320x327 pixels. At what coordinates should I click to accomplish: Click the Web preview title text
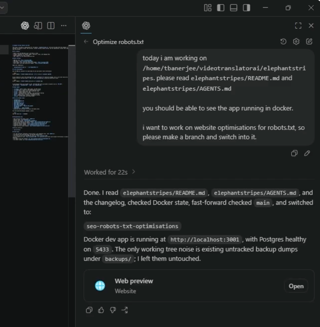point(134,281)
